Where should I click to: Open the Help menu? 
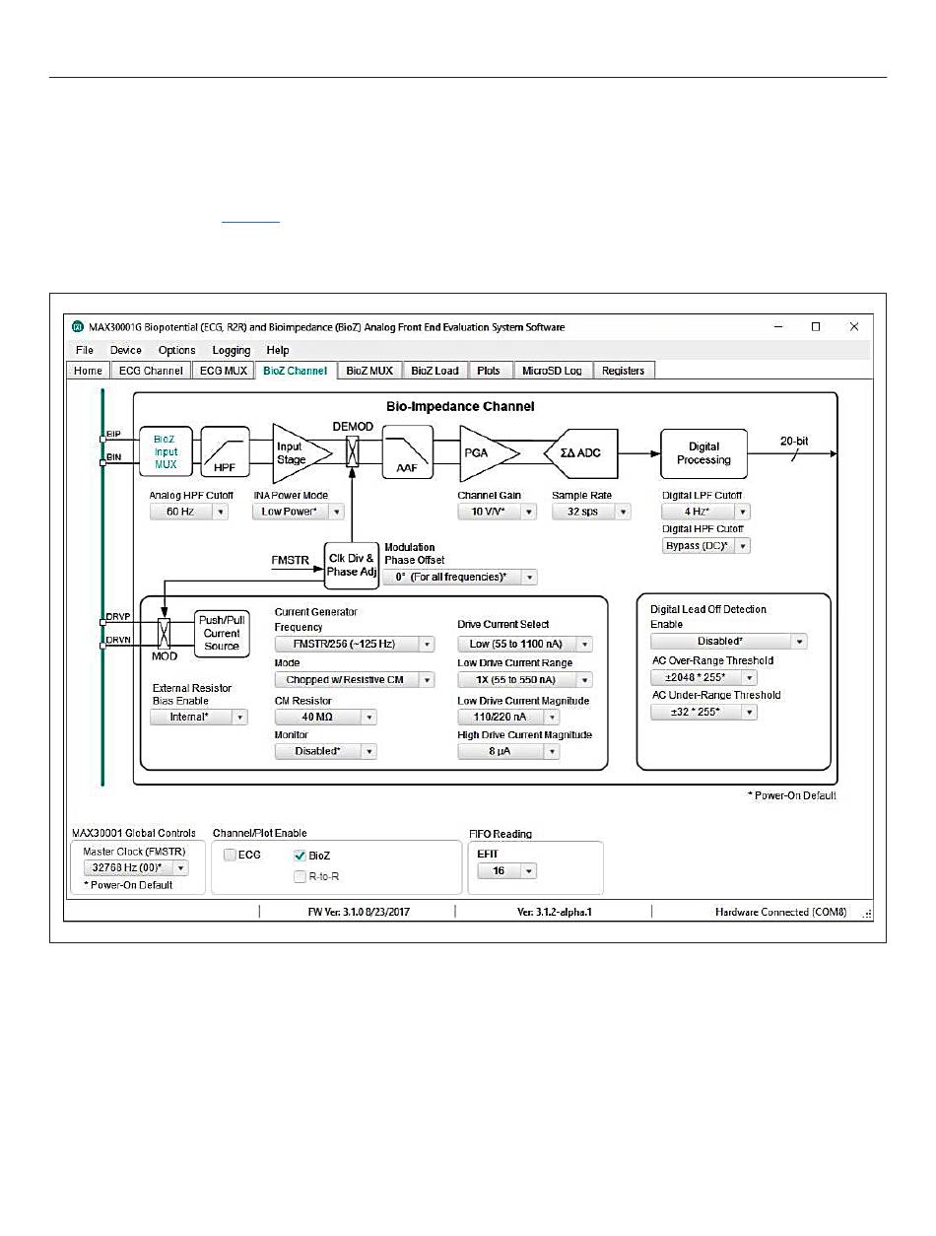[x=278, y=350]
